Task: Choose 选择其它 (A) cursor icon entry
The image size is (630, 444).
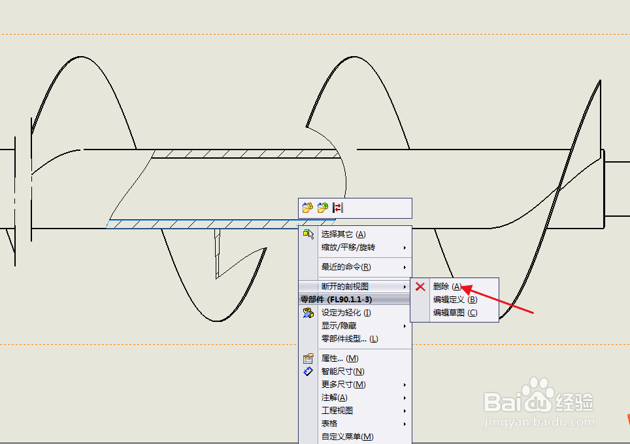Action: pyautogui.click(x=355, y=234)
